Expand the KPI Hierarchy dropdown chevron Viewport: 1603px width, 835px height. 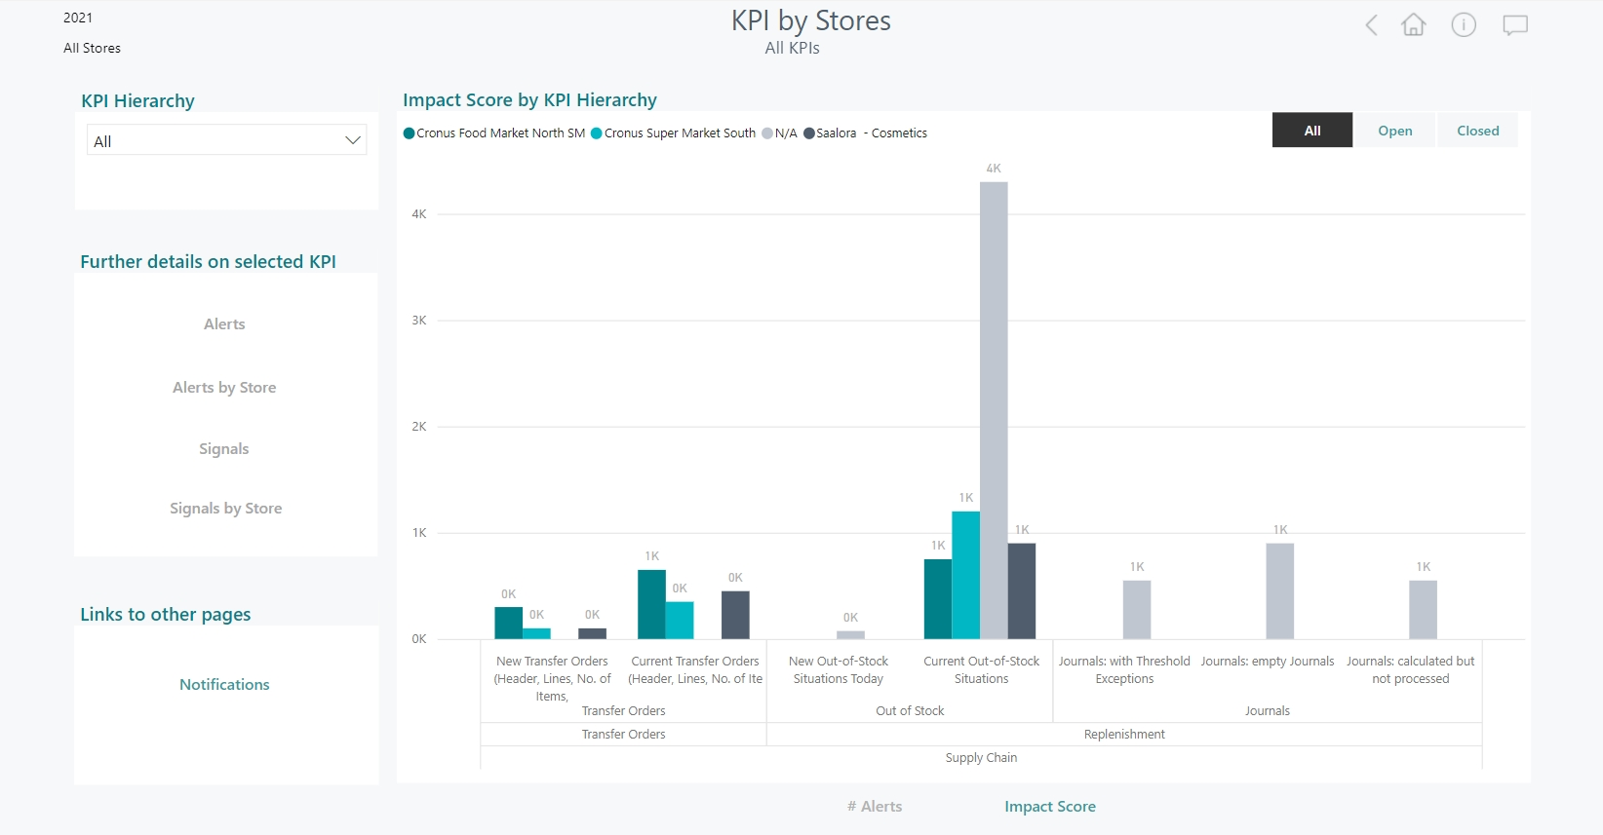pyautogui.click(x=353, y=140)
